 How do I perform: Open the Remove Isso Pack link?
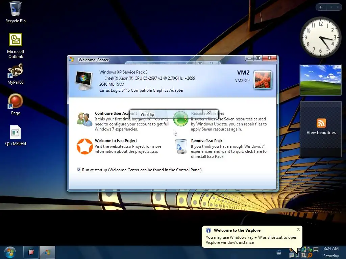(207, 141)
